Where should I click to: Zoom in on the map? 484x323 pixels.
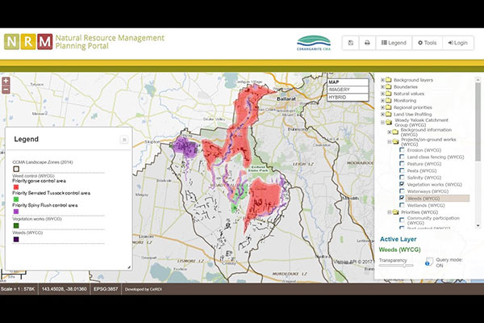[6, 82]
